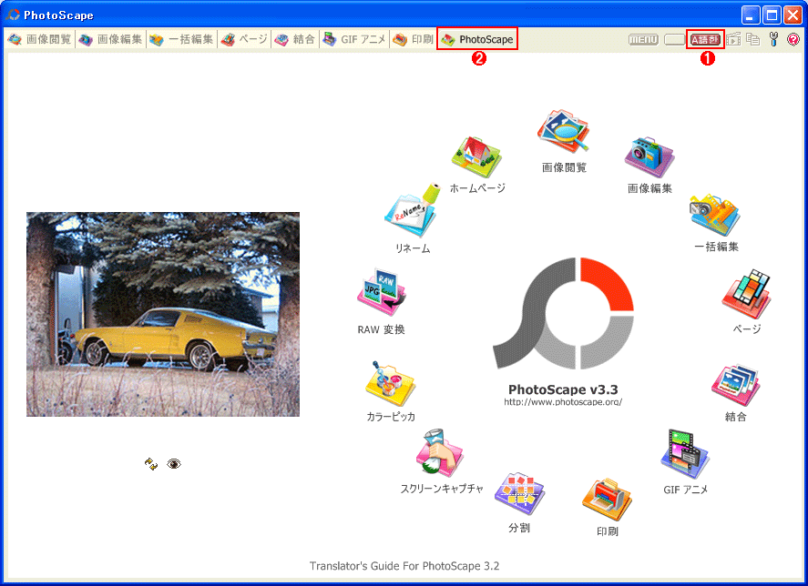Image resolution: width=808 pixels, height=586 pixels.
Task: Open the 結合 combine icon in the circle
Action: [735, 385]
